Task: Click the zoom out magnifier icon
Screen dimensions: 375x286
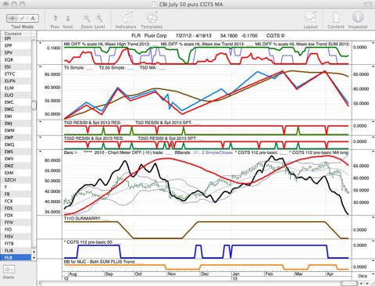Action: [x=87, y=18]
